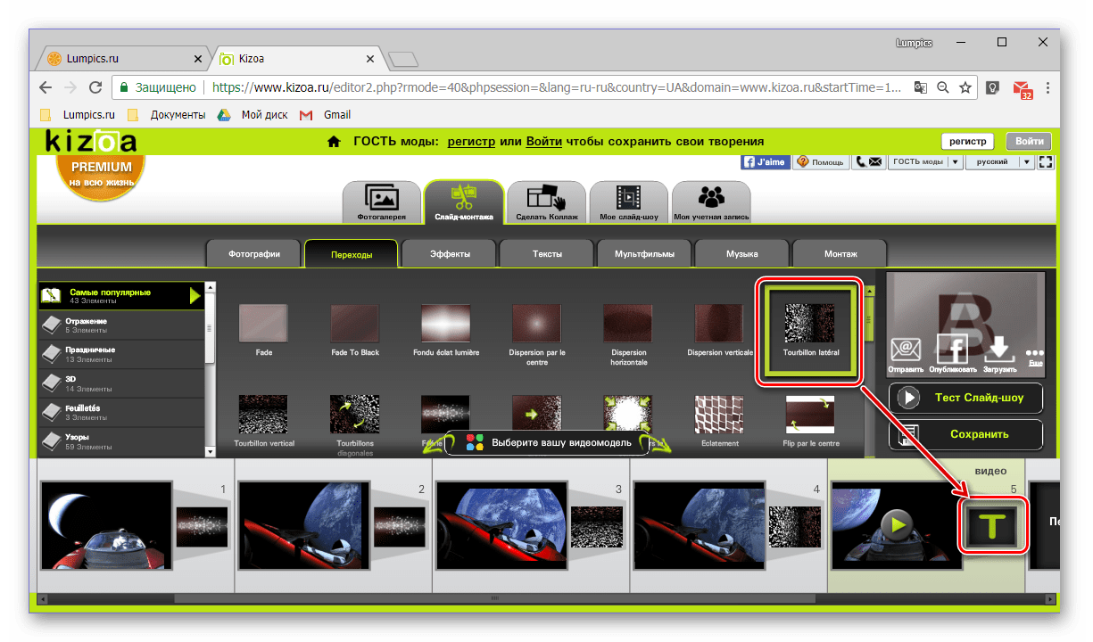Screen dimensions: 1093x642
Task: Click the Сохранить button
Action: pyautogui.click(x=965, y=434)
